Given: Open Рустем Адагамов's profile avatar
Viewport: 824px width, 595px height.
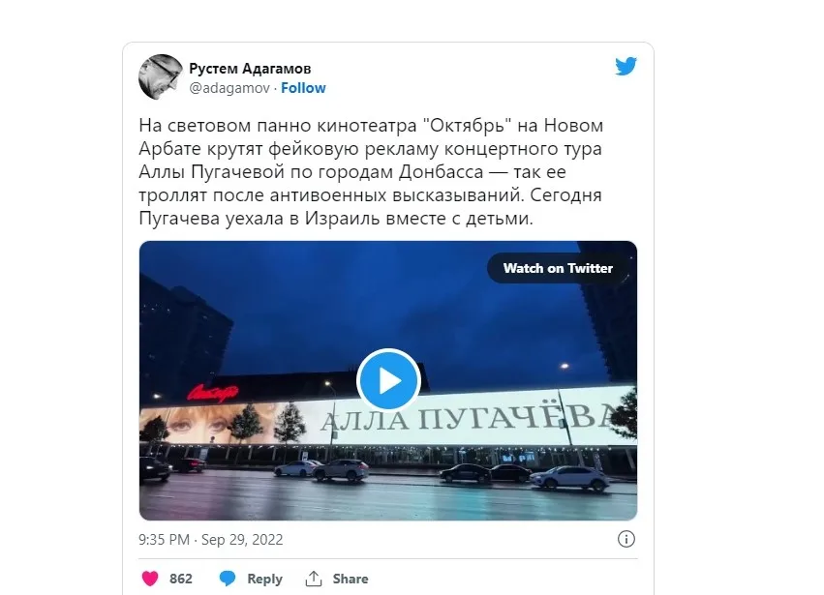Looking at the screenshot, I should tap(161, 76).
